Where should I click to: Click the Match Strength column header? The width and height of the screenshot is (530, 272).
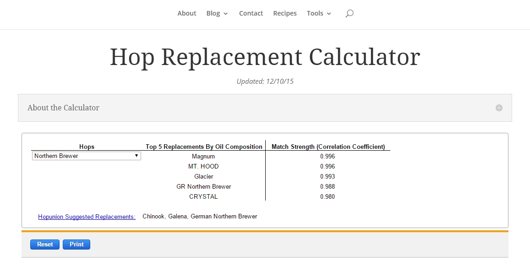click(x=328, y=147)
